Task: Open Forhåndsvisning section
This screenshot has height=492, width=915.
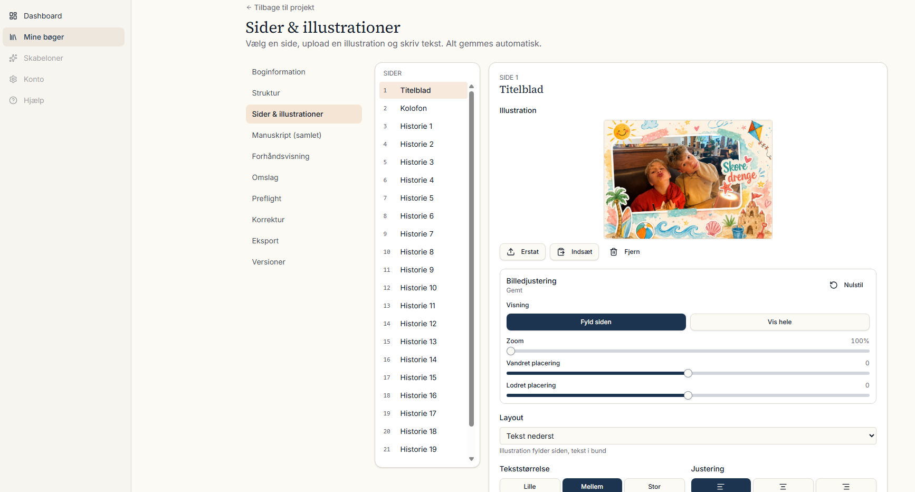Action: [x=304, y=156]
